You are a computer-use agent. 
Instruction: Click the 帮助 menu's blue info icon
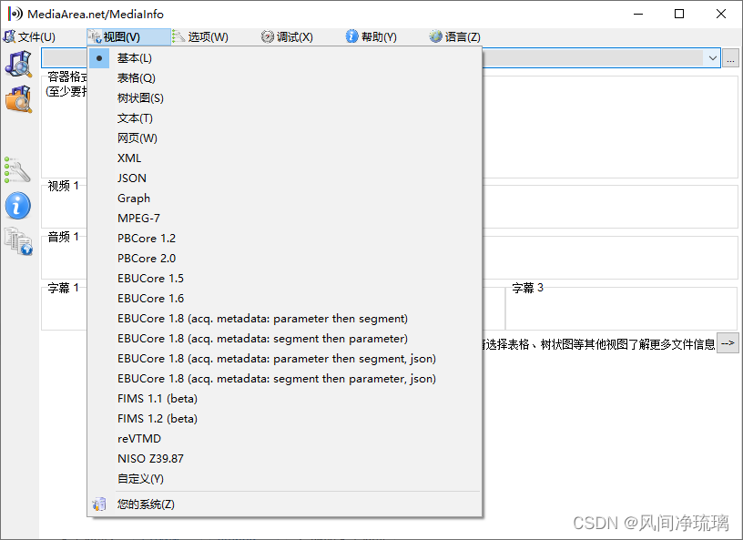[x=351, y=36]
